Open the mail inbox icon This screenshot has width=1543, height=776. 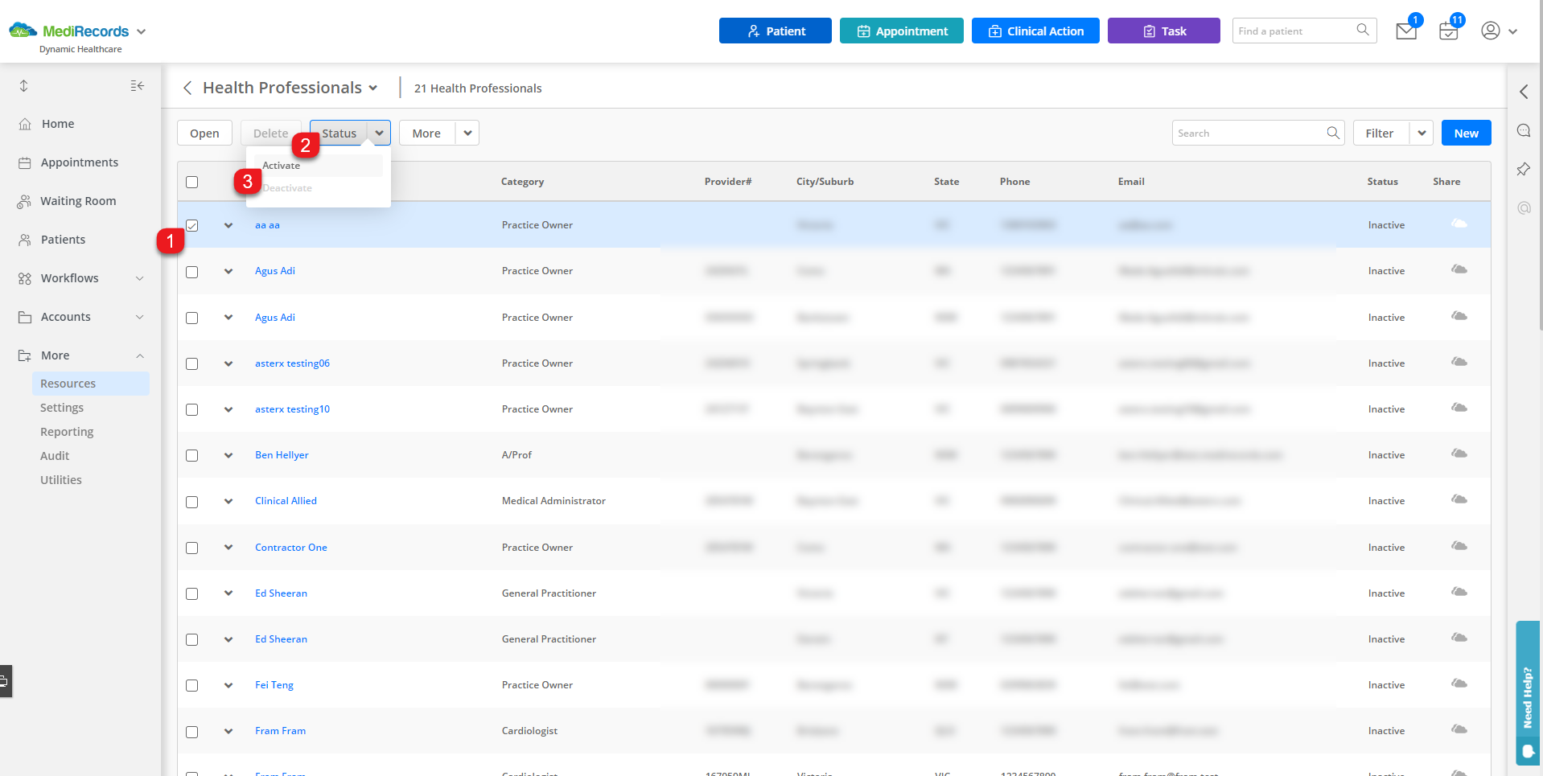(1405, 31)
